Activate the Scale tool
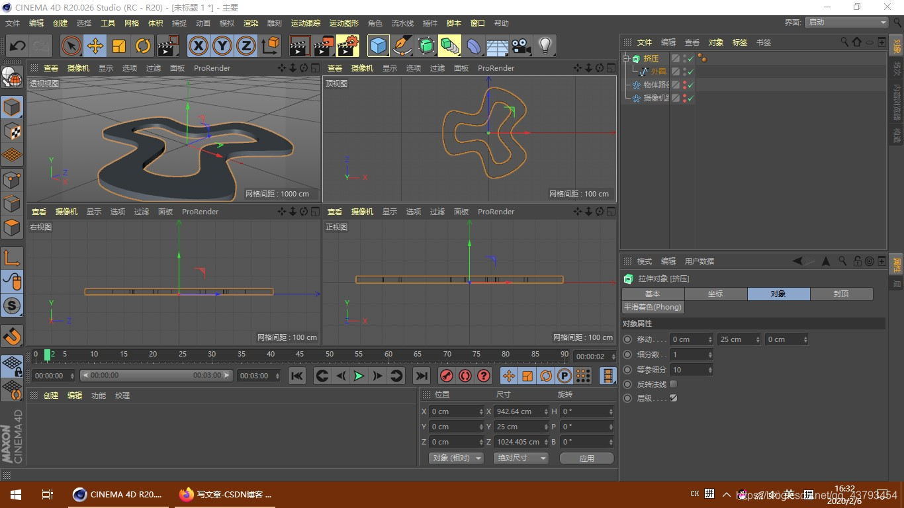Image resolution: width=904 pixels, height=508 pixels. (x=119, y=46)
